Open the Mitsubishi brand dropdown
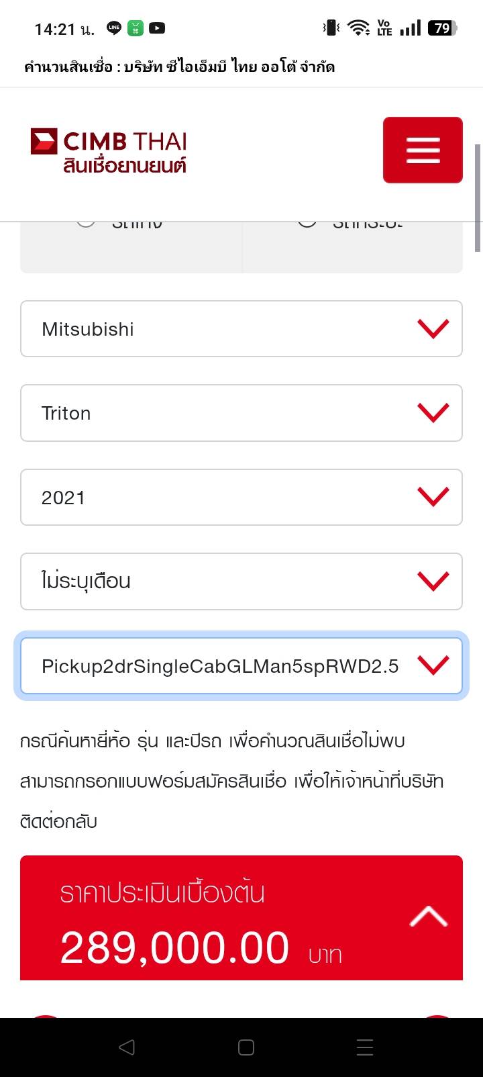Viewport: 483px width, 1077px height. (241, 329)
